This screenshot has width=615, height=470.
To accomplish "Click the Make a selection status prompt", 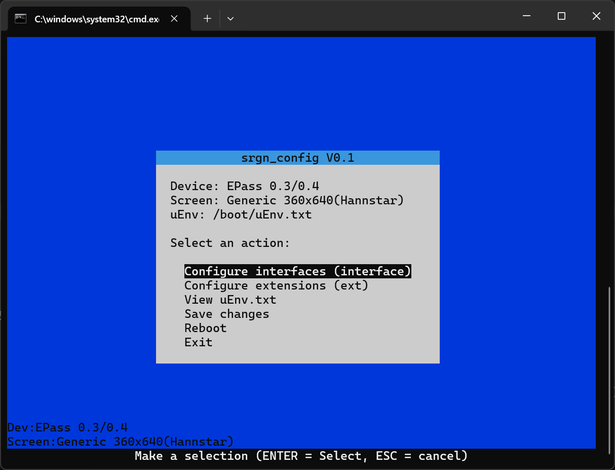I will point(300,456).
